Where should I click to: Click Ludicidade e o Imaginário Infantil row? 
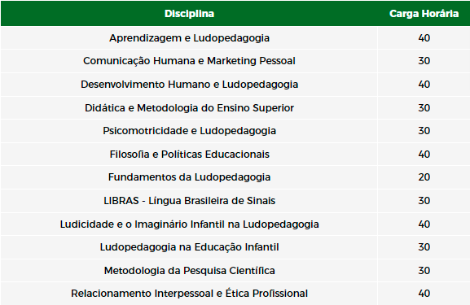[x=235, y=224]
